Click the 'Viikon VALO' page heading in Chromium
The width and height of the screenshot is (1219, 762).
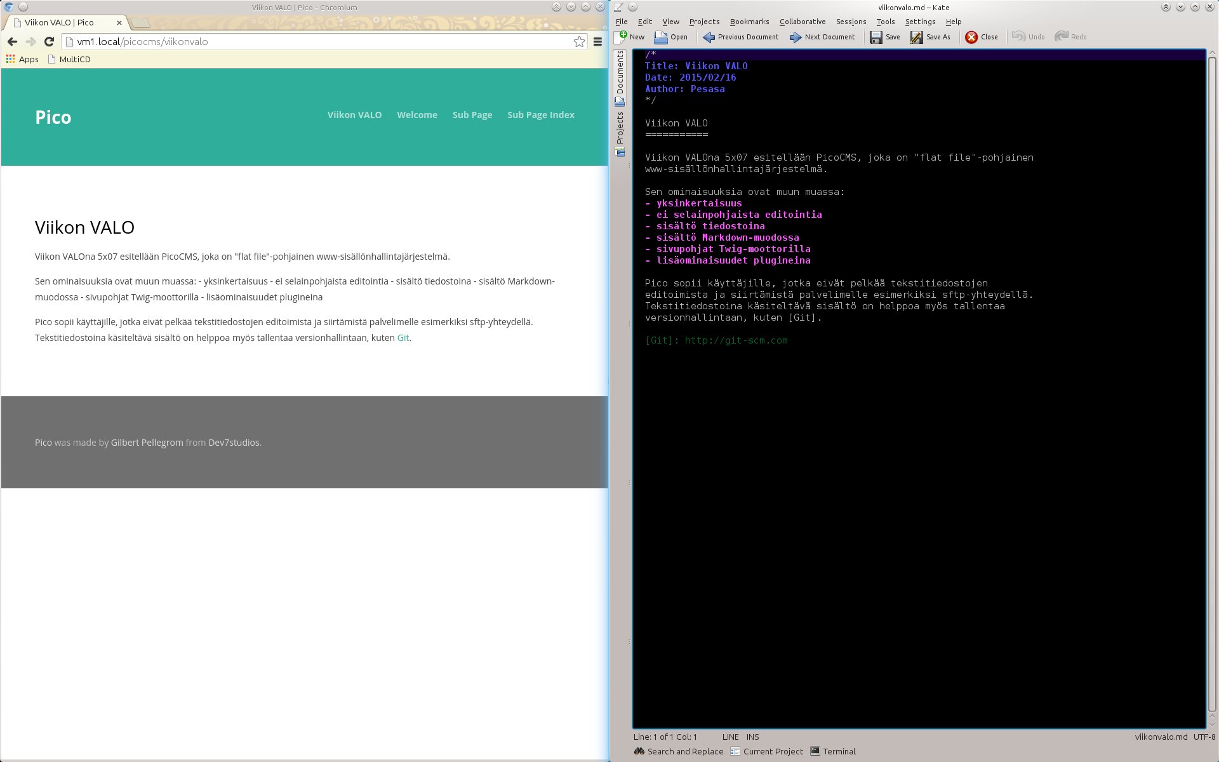pos(84,227)
